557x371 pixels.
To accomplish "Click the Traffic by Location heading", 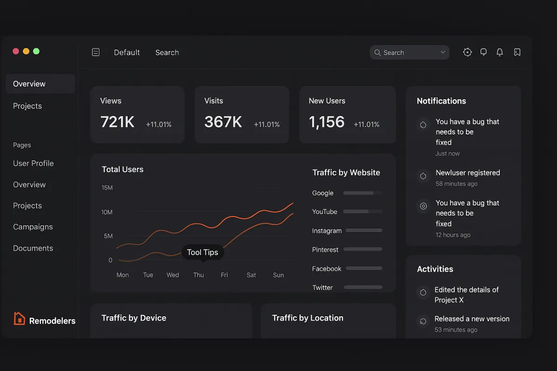I will pos(308,318).
